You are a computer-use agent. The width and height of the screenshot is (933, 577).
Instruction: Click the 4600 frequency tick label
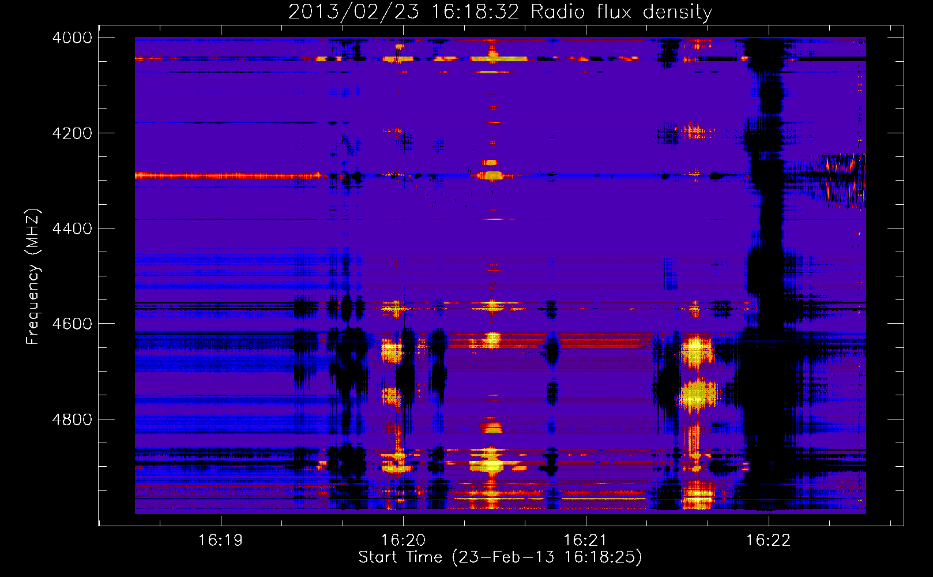tap(72, 324)
